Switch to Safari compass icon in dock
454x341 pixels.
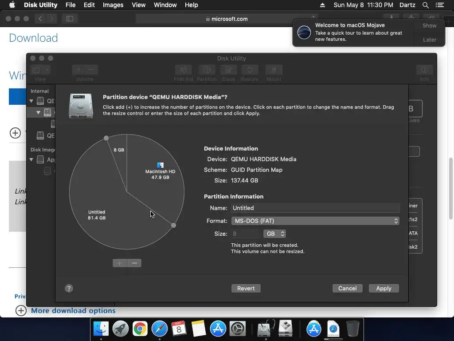click(x=160, y=329)
